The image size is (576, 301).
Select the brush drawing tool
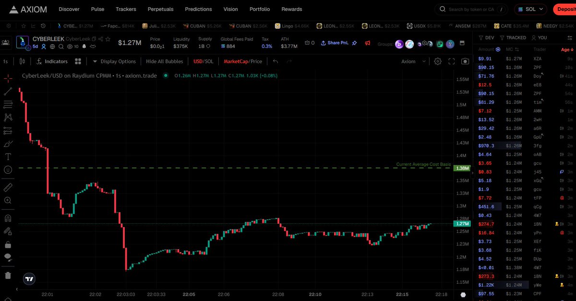(x=8, y=144)
